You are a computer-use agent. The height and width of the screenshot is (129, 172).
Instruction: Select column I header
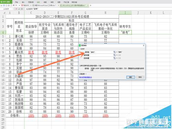click(125, 13)
